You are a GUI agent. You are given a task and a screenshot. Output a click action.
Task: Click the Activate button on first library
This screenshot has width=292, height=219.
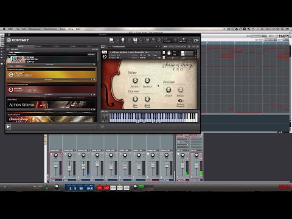(91, 54)
